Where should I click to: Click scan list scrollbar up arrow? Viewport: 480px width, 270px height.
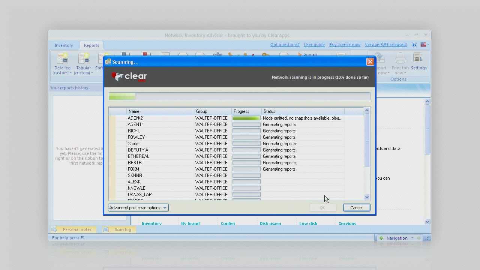(x=367, y=110)
